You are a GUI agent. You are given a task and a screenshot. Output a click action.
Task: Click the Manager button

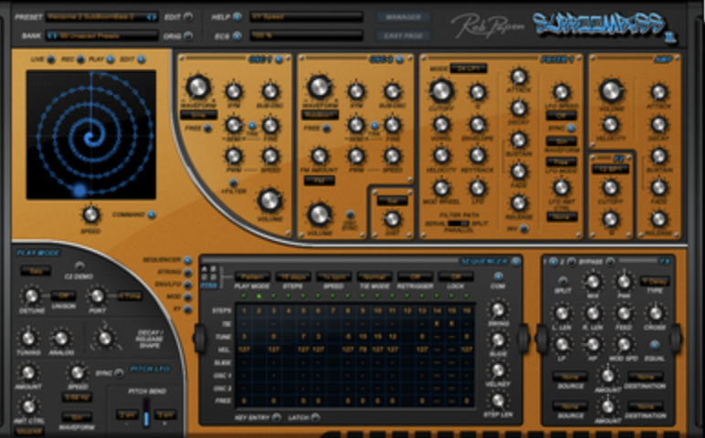point(404,17)
